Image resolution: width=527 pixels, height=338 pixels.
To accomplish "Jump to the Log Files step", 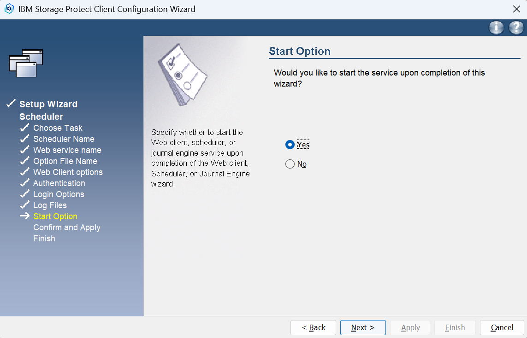I will click(50, 205).
